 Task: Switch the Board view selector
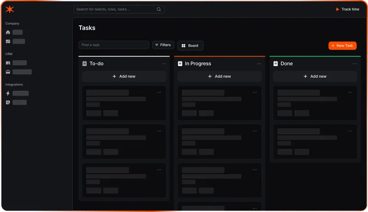point(190,46)
